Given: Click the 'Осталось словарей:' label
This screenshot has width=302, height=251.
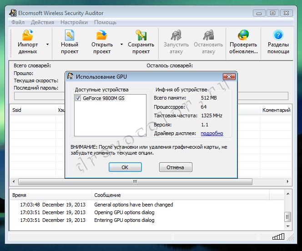Looking at the screenshot, I should [170, 65].
